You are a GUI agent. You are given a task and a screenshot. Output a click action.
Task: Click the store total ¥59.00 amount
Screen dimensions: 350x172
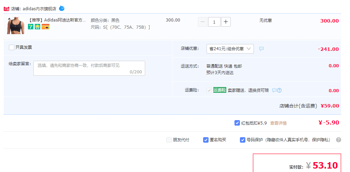coord(330,106)
